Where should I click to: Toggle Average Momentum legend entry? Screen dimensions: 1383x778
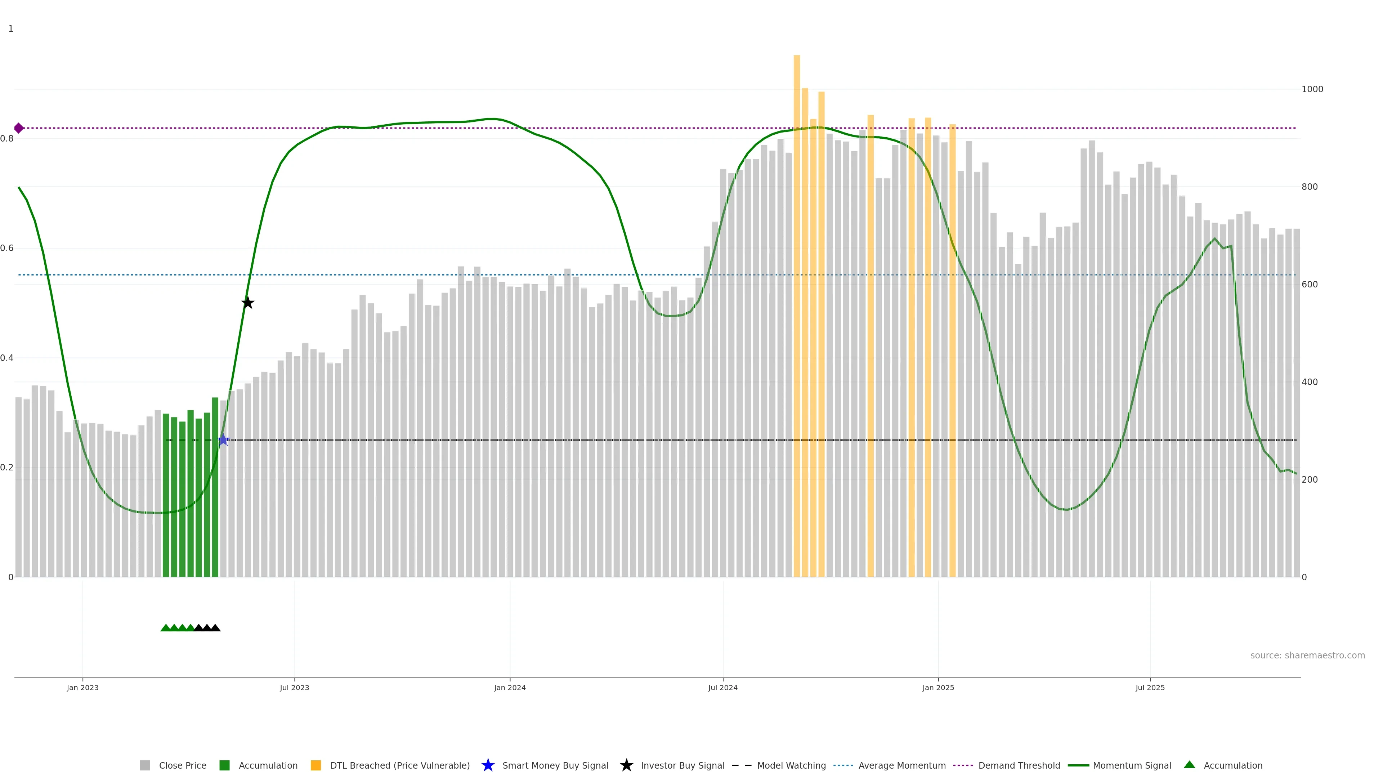(x=901, y=765)
